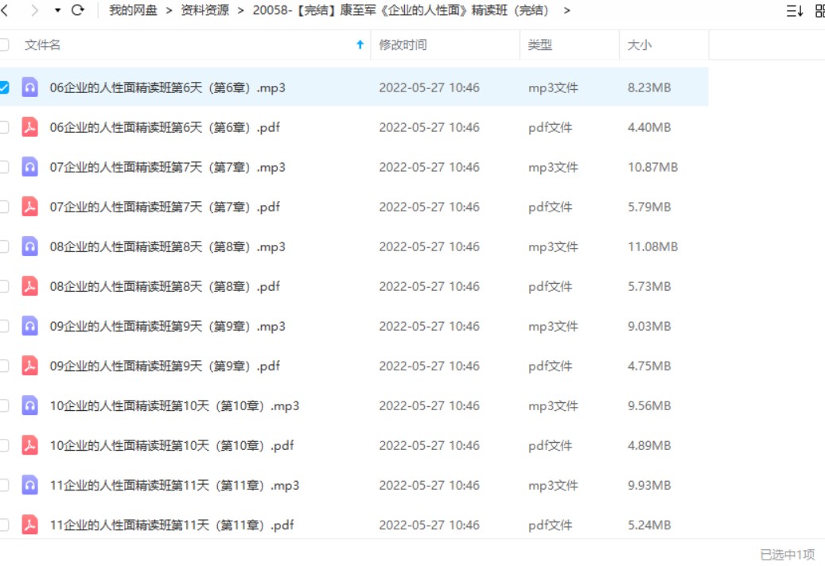825x566 pixels.
Task: Select file name 09企业的人性面精读班第9天（第9章）.mp3
Action: point(167,326)
